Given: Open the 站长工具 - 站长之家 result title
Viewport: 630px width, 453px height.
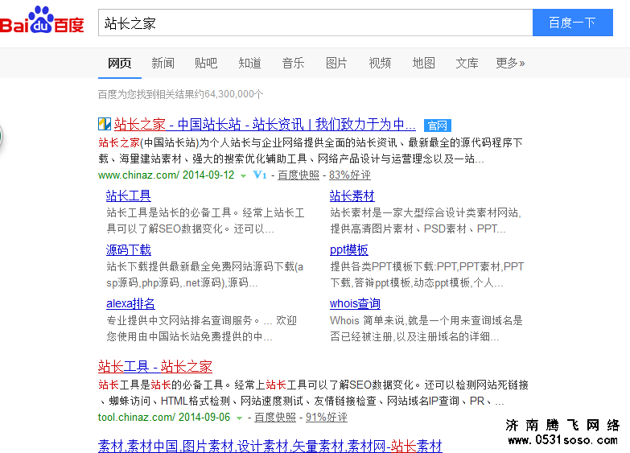Looking at the screenshot, I should click(x=155, y=366).
